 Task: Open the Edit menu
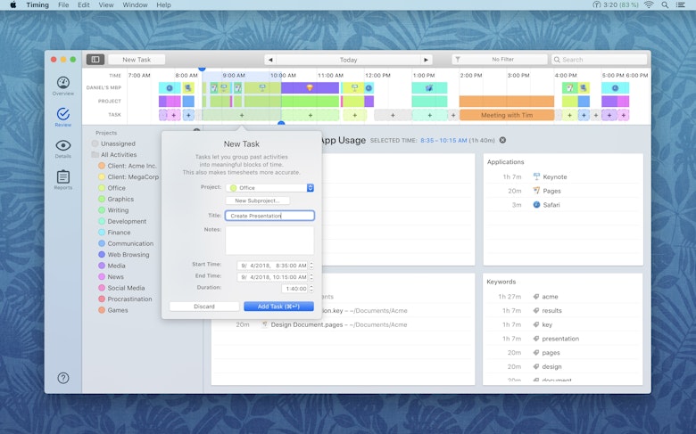coord(84,4)
